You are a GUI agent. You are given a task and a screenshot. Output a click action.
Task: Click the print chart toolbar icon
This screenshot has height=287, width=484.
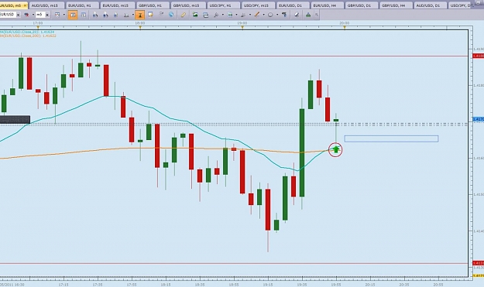[205, 15]
